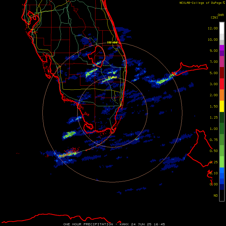Pick the orange legend swatch

coord(222,95)
